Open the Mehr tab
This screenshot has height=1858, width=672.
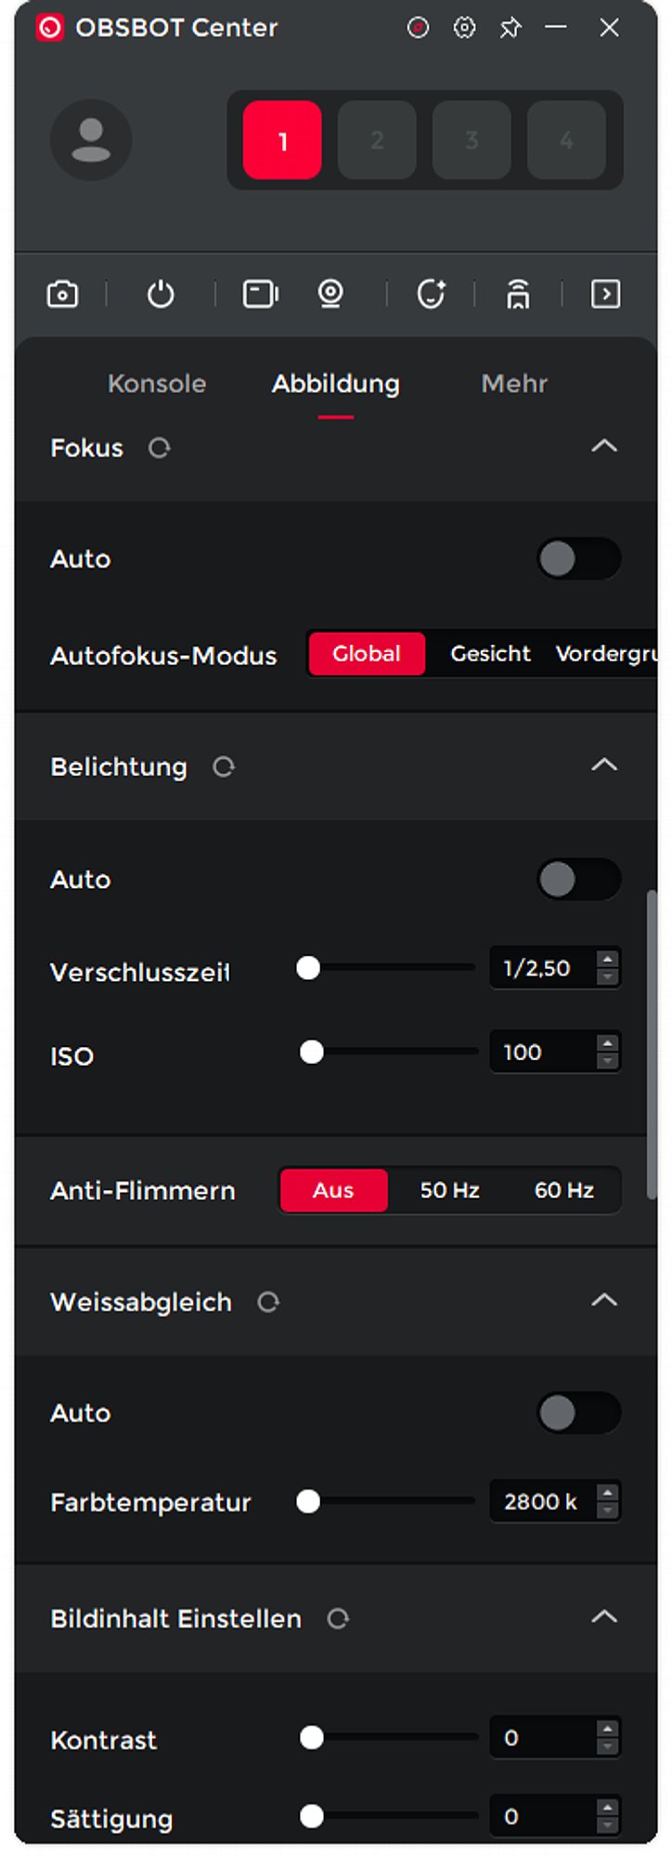pyautogui.click(x=514, y=384)
